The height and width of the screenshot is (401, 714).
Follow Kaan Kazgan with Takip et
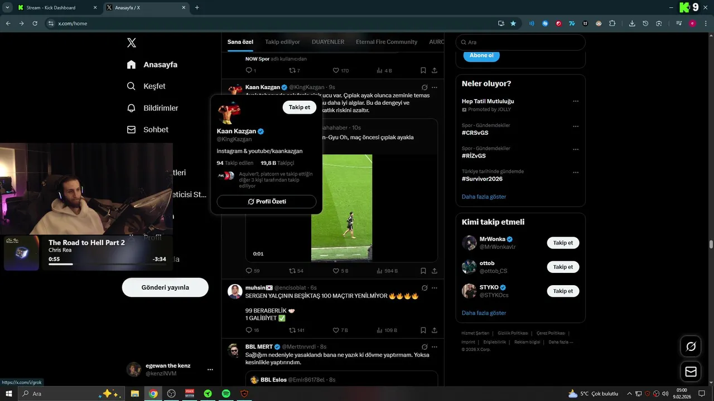pos(300,107)
